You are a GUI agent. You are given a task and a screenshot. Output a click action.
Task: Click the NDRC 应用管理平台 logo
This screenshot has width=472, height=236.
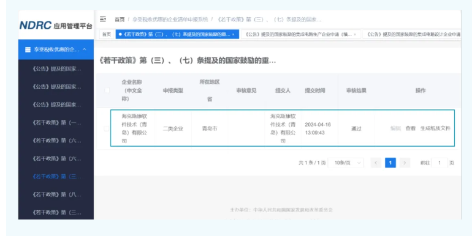click(56, 26)
